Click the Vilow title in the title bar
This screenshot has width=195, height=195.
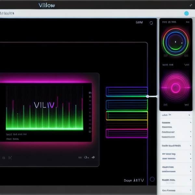click(x=47, y=5)
